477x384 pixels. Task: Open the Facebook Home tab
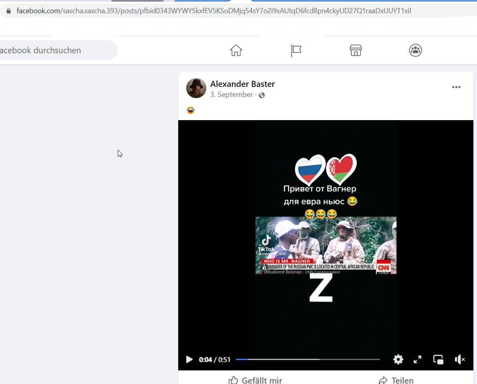click(x=236, y=50)
